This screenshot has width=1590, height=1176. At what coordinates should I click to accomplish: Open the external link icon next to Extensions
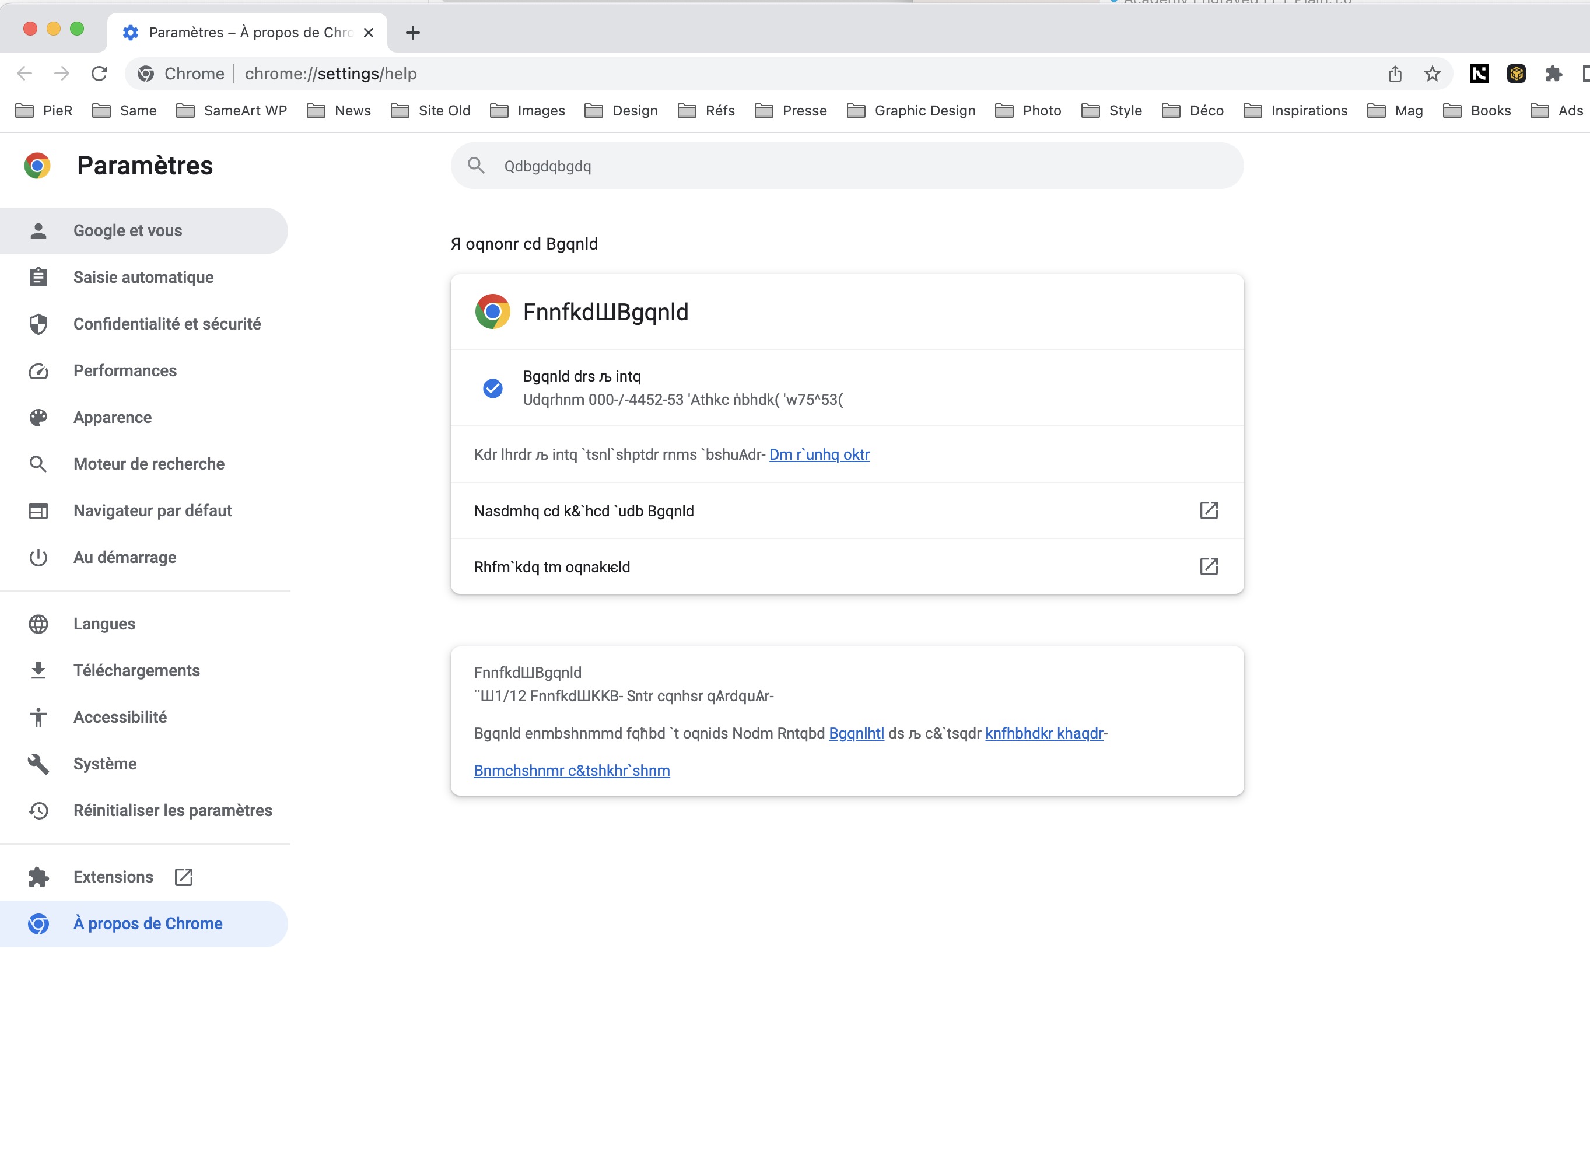coord(184,877)
